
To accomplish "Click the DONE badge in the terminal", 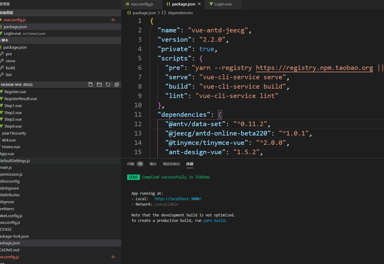I will click(x=133, y=177).
